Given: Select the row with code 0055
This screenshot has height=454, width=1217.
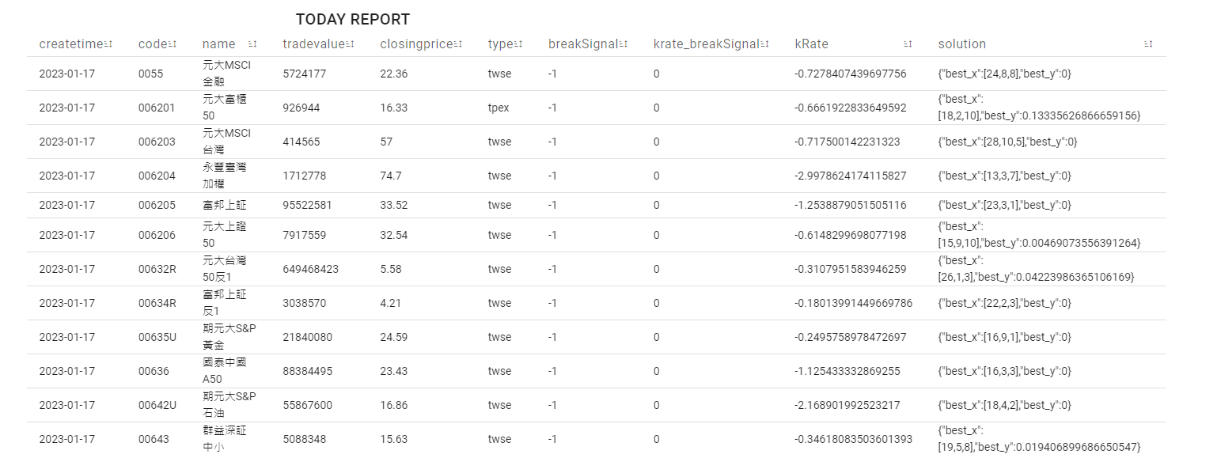Looking at the screenshot, I should (x=150, y=74).
